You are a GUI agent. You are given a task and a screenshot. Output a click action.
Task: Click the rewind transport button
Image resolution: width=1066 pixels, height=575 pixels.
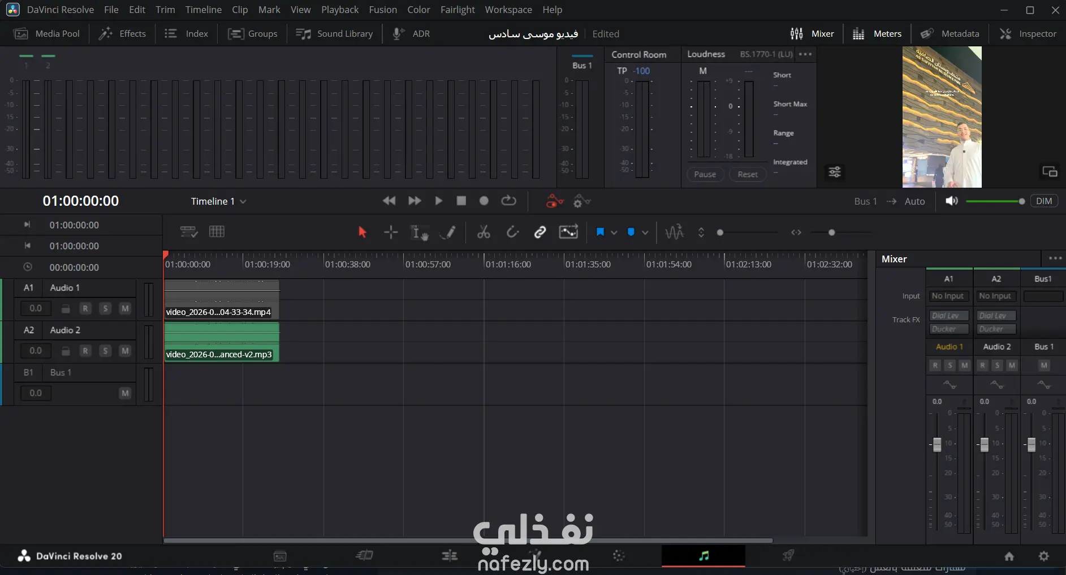point(389,201)
